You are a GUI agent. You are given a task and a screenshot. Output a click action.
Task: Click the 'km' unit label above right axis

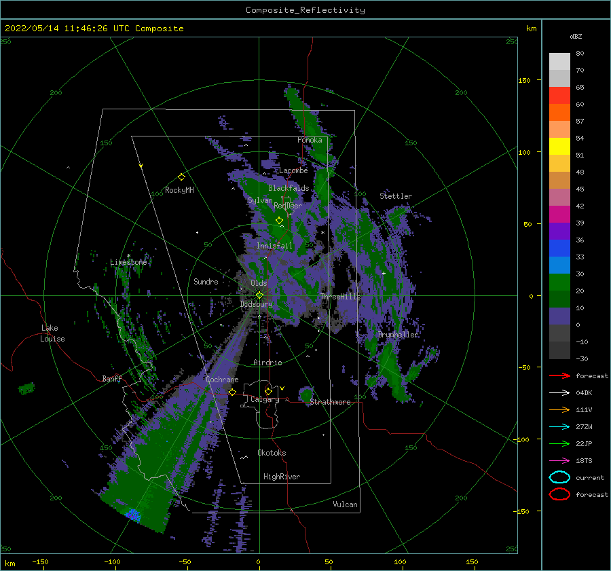click(531, 29)
